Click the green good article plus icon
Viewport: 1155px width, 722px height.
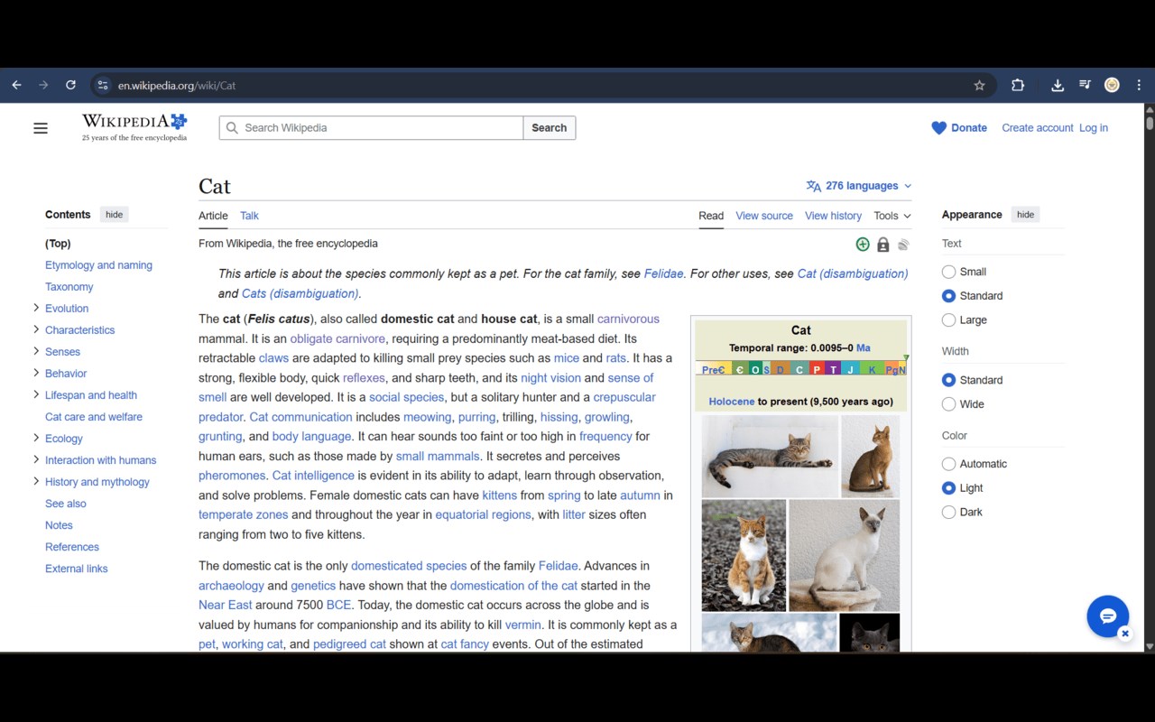863,245
